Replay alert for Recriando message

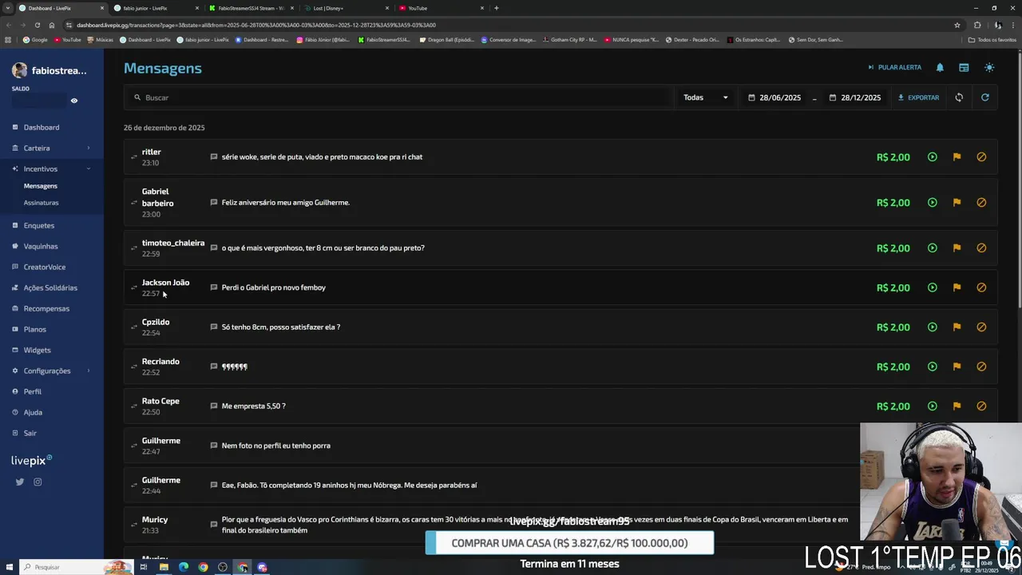[x=932, y=367]
